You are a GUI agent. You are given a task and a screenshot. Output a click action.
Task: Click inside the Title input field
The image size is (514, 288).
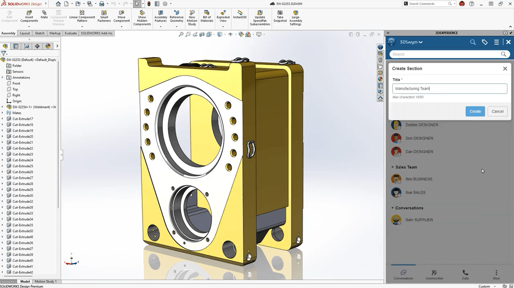pos(449,88)
